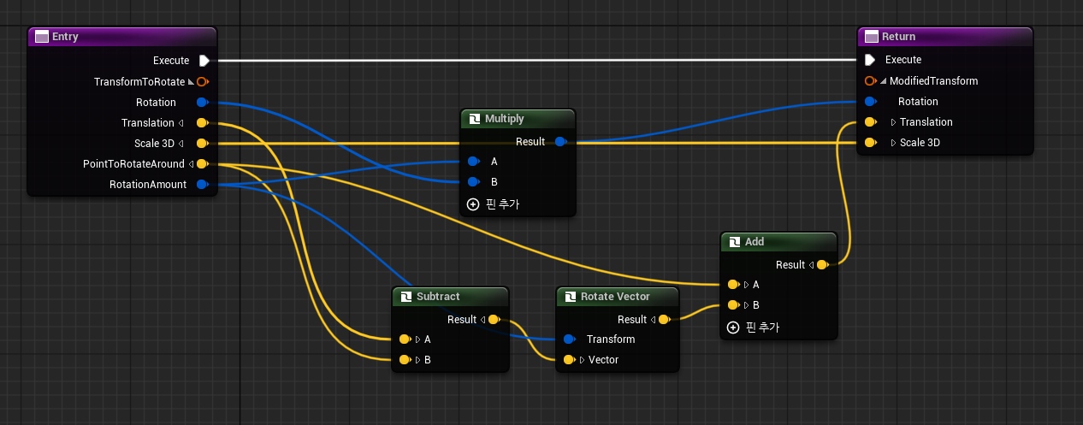The height and width of the screenshot is (425, 1083).
Task: Select the Rotate Vector node title
Action: pos(615,297)
